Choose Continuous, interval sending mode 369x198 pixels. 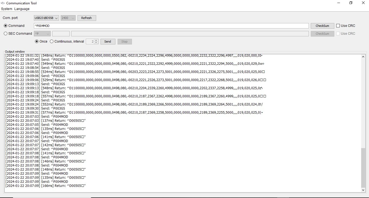click(x=52, y=41)
